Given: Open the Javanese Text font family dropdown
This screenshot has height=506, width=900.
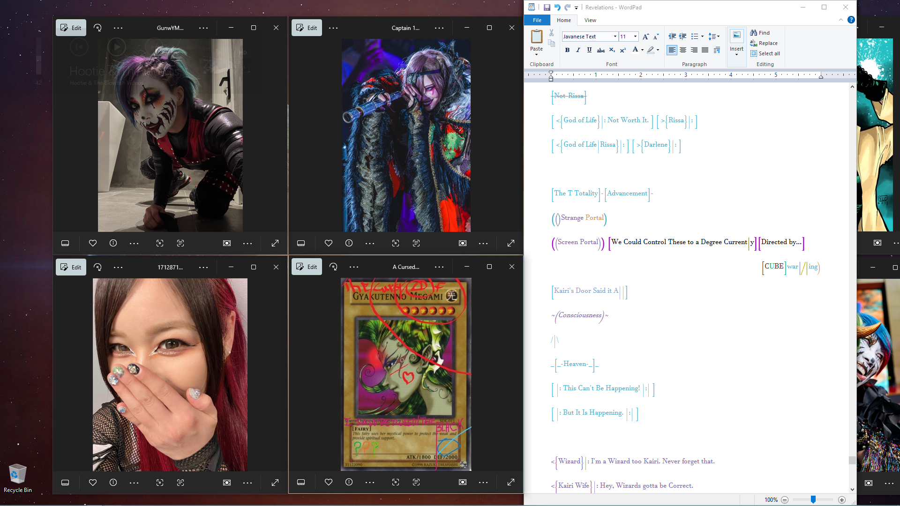Looking at the screenshot, I should point(615,37).
